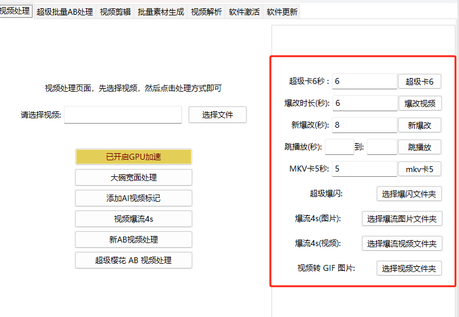Toggle the 已开启GPU加速 button
The image size is (459, 317).
pyautogui.click(x=134, y=157)
